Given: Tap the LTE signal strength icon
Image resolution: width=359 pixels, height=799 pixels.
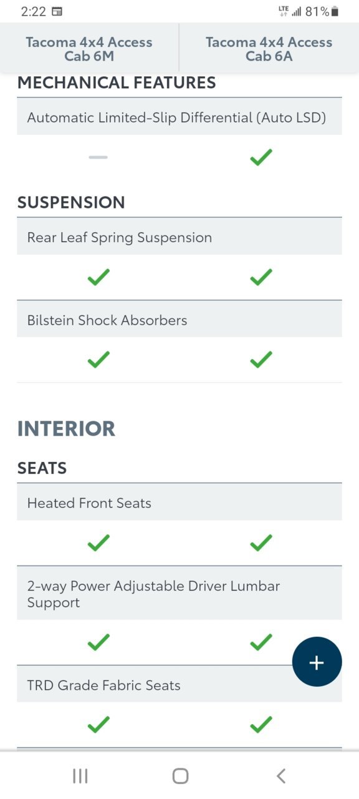Looking at the screenshot, I should (x=290, y=11).
